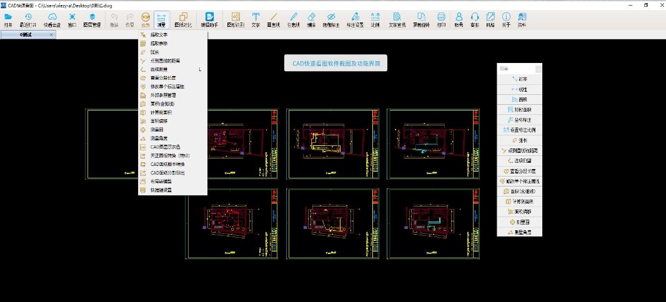Open 图层管理 layer manager
The image size is (666, 302).
[x=92, y=20]
